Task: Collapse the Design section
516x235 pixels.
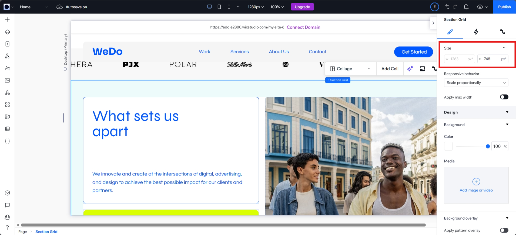Action: (x=507, y=112)
